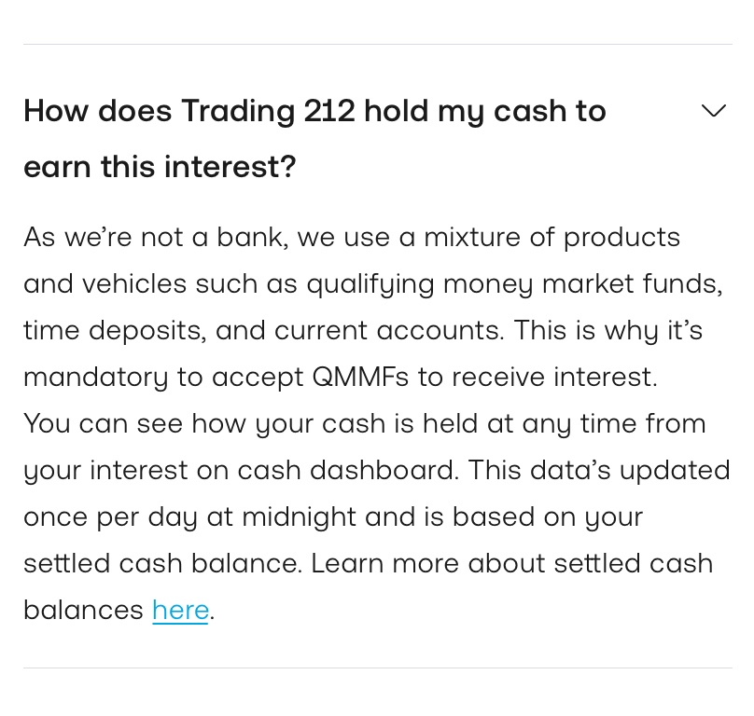Click the top horizontal divider line
The width and height of the screenshot is (754, 716).
click(x=378, y=44)
